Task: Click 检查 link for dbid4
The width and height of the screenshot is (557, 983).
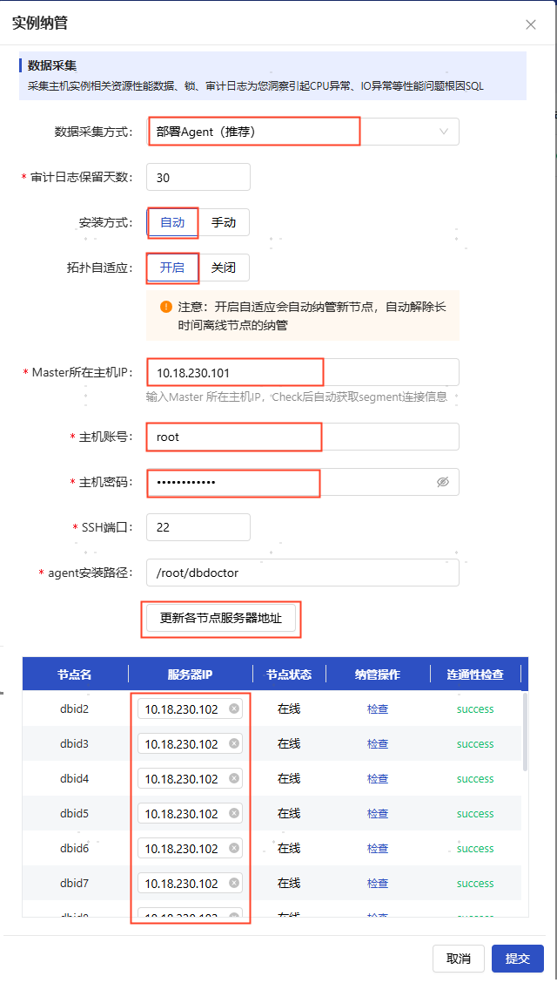Action: coord(378,778)
